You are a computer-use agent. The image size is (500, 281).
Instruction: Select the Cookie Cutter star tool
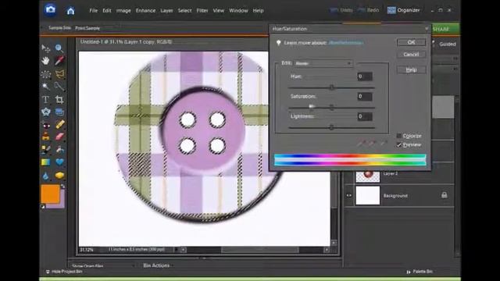click(x=45, y=112)
